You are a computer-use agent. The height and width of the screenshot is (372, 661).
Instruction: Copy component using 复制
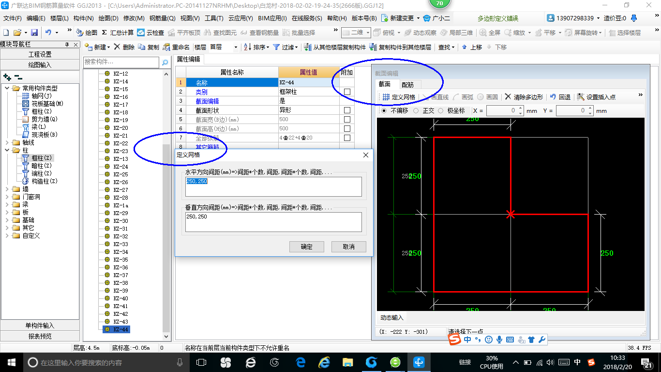tap(149, 47)
